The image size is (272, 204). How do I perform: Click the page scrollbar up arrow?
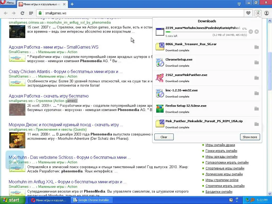coord(270,21)
